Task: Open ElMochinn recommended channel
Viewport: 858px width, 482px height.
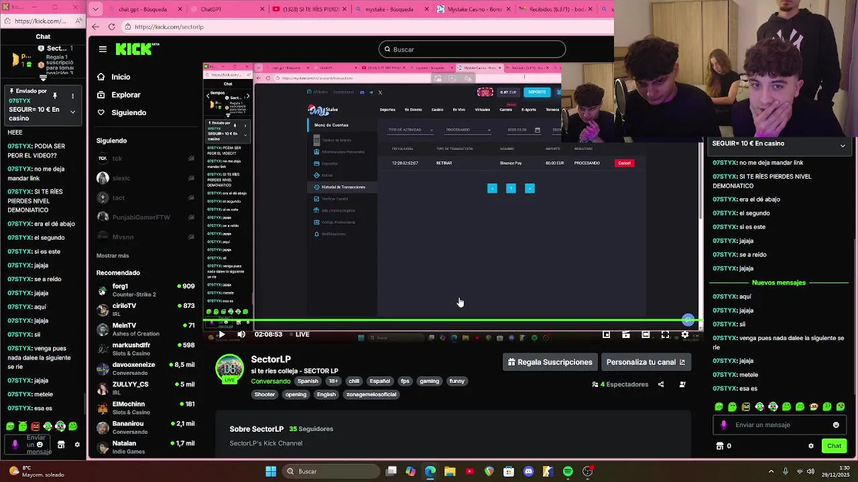Action: (145, 408)
